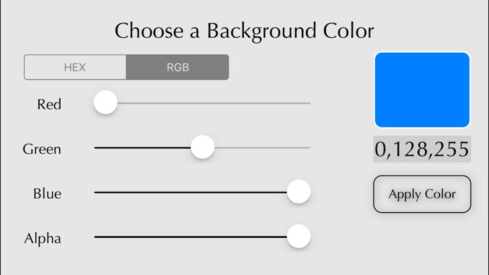The height and width of the screenshot is (275, 489).
Task: Click the Alpha slider label
Action: coord(43,239)
